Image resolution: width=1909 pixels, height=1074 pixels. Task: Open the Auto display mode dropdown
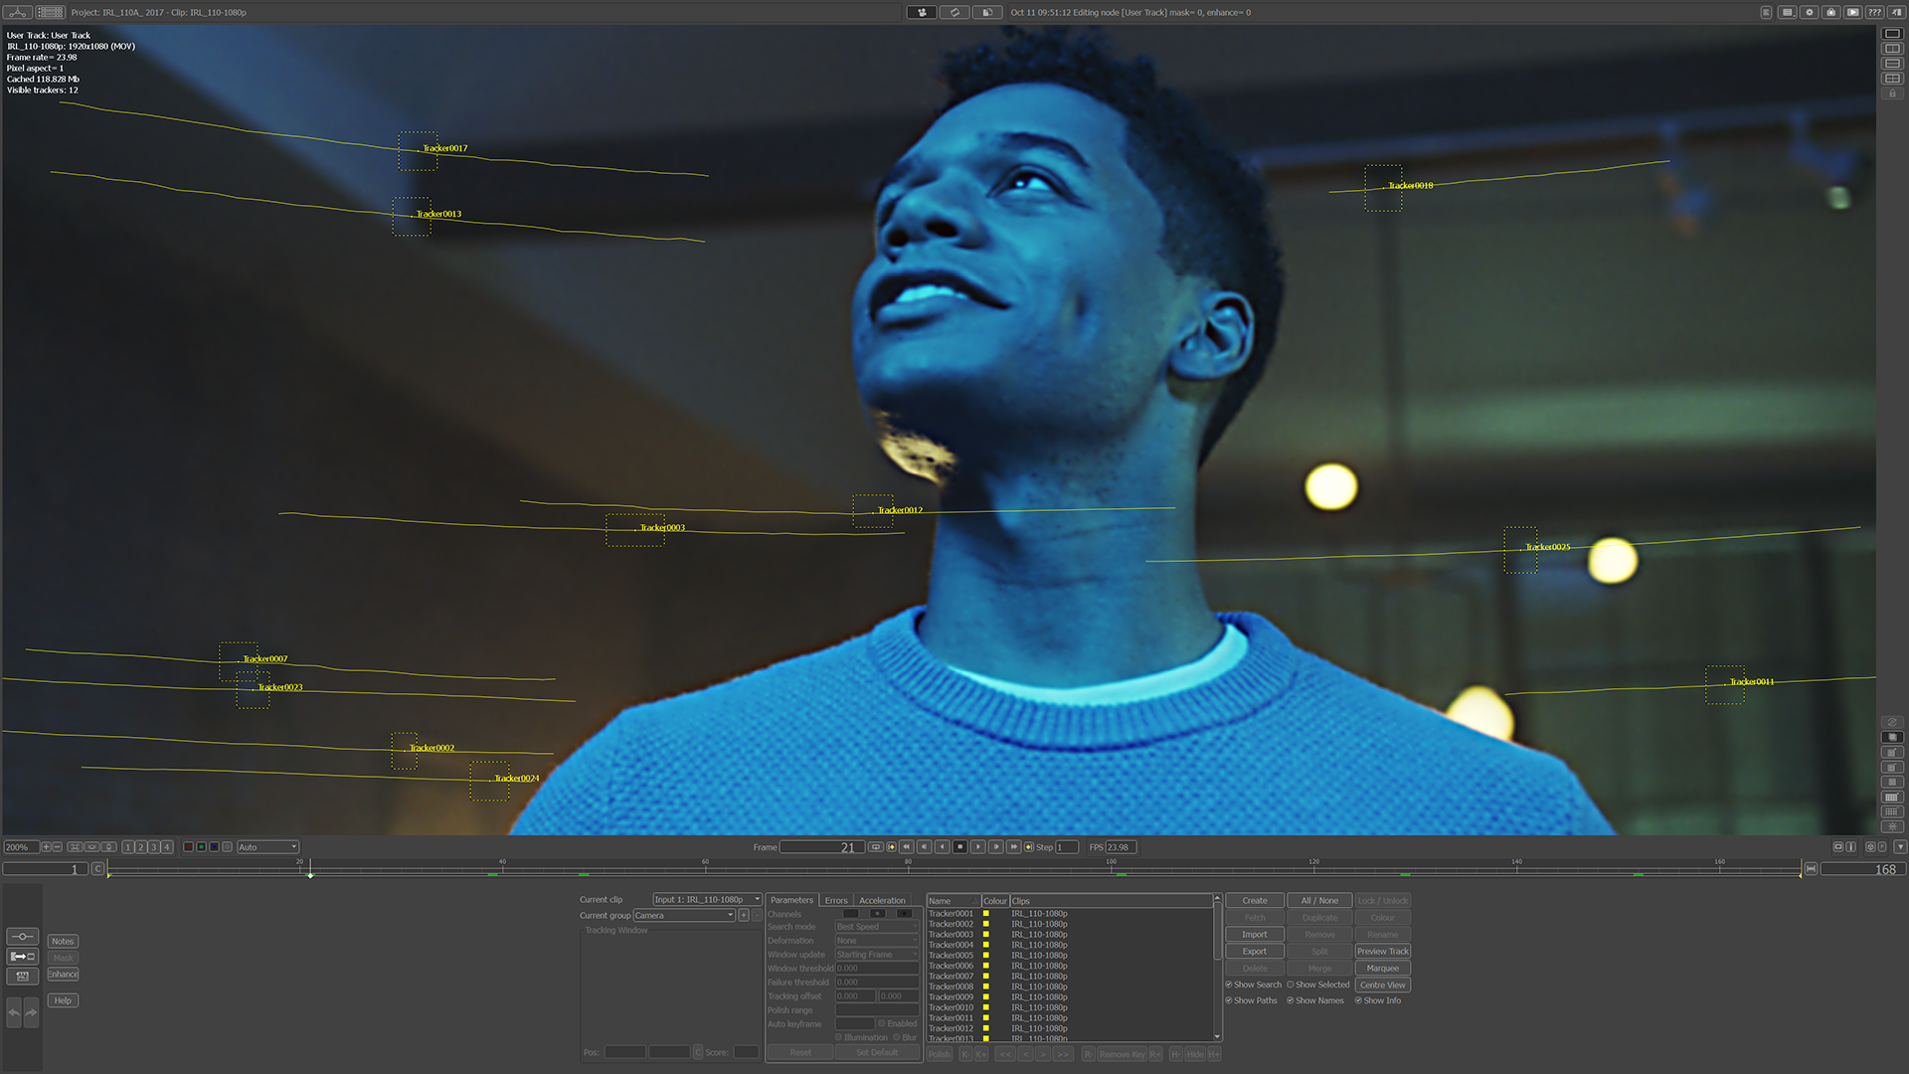[267, 847]
